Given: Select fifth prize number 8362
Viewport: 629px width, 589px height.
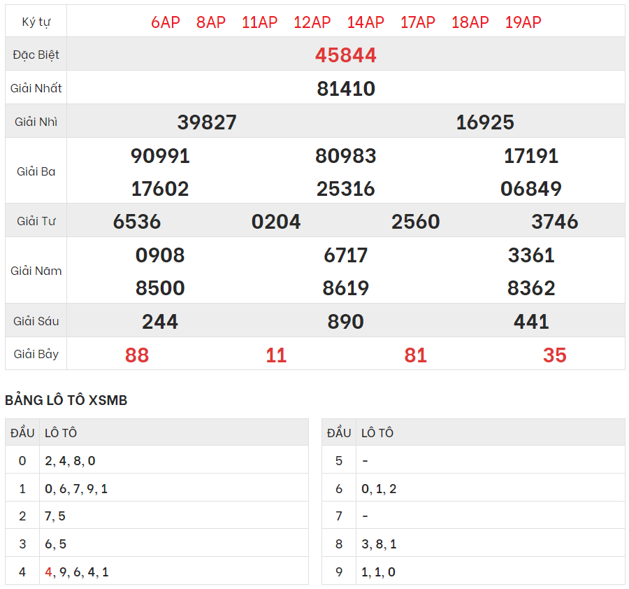Looking at the screenshot, I should click(531, 288).
